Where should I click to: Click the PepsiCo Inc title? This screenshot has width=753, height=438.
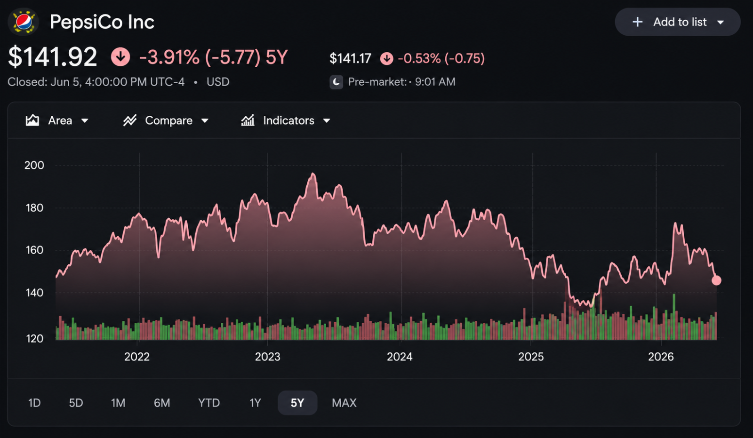102,22
